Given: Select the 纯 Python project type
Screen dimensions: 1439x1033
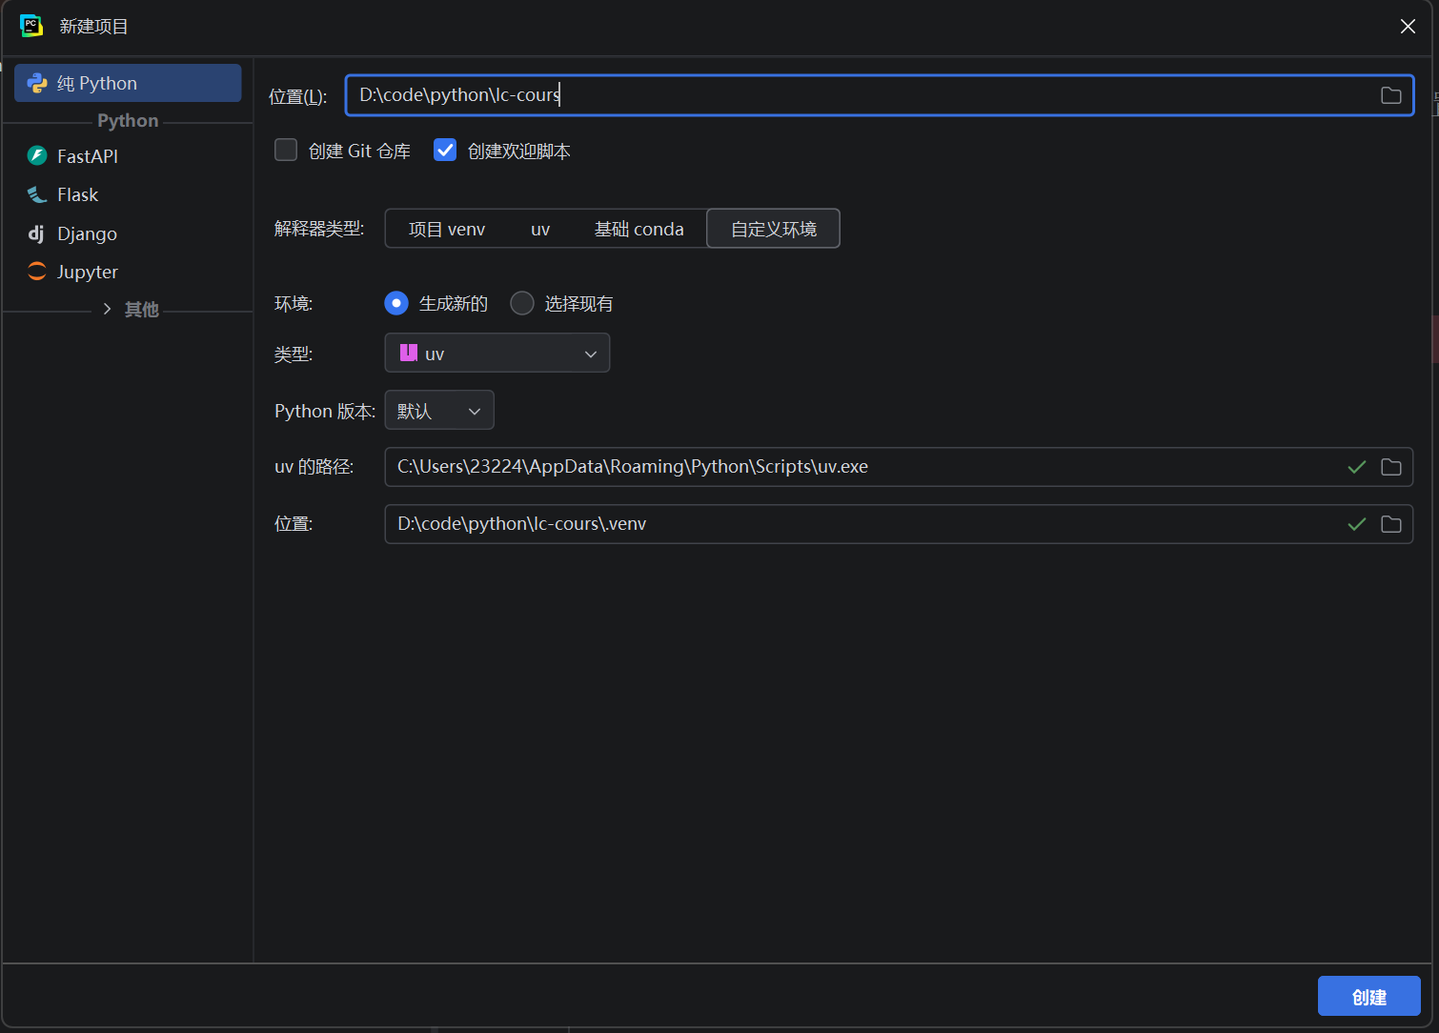Looking at the screenshot, I should coord(128,83).
